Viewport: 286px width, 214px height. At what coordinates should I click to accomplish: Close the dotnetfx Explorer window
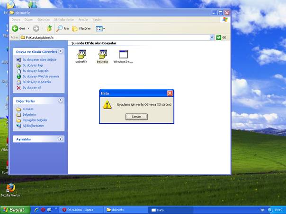(227, 13)
